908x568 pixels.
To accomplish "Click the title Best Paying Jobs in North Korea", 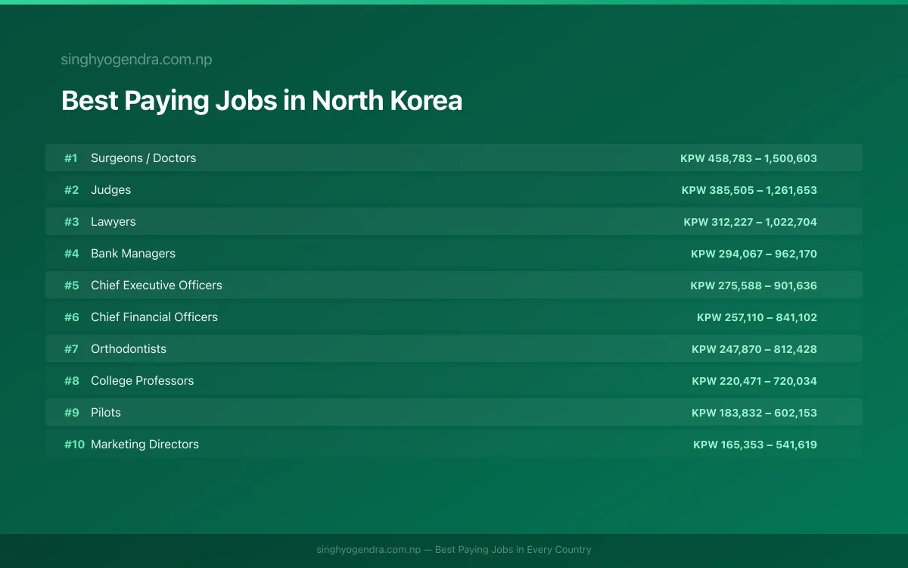I will coord(262,101).
